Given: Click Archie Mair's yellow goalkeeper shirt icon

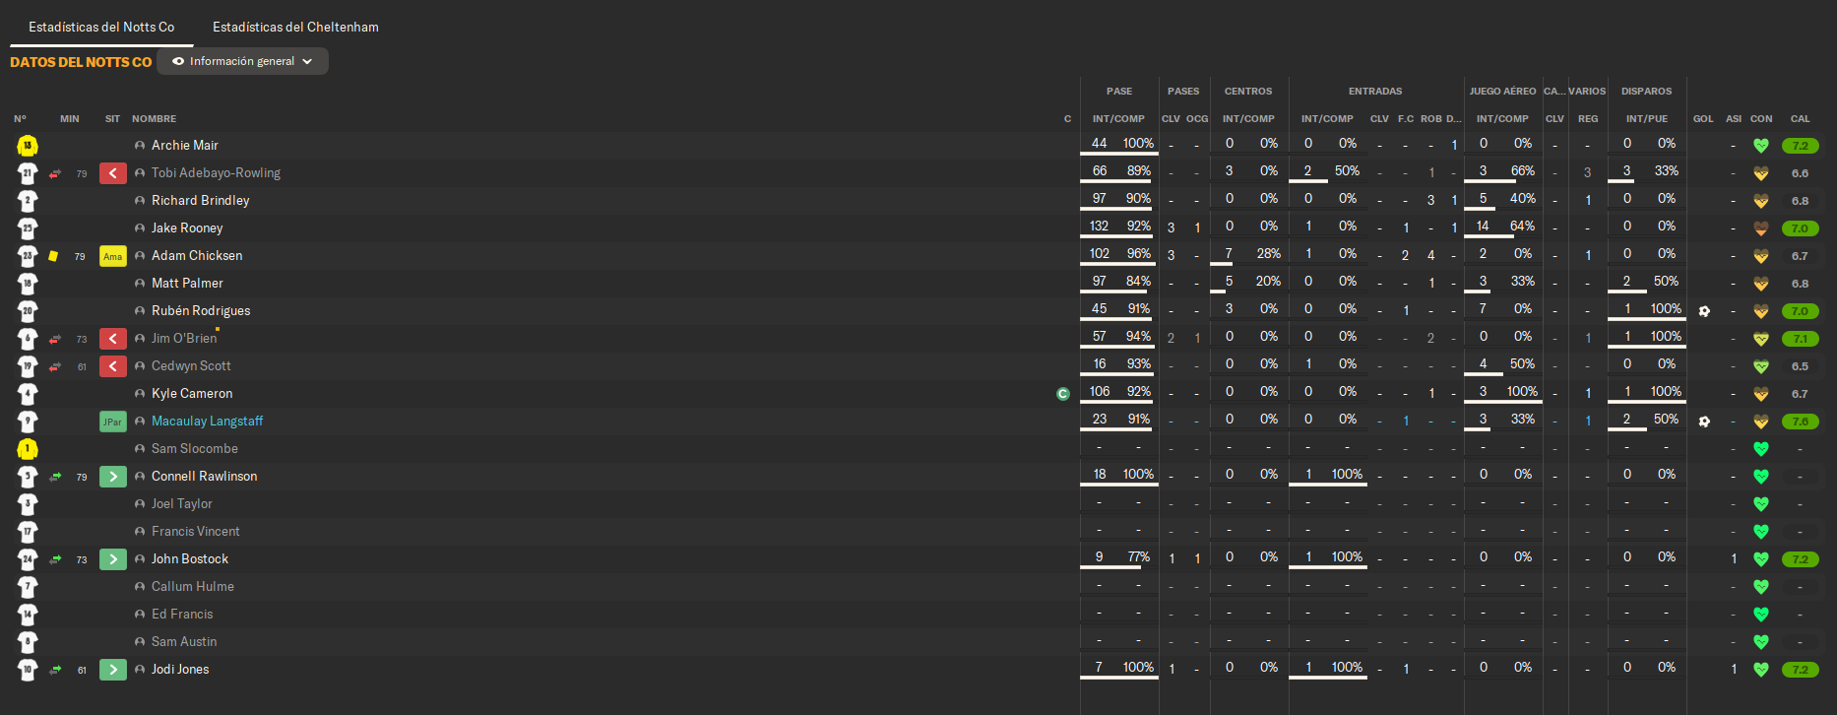Looking at the screenshot, I should pos(28,146).
